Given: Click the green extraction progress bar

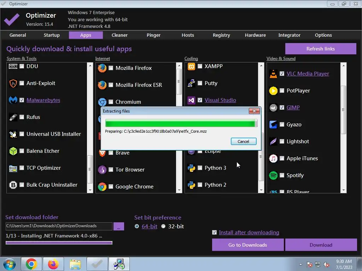Looking at the screenshot, I should (x=181, y=123).
